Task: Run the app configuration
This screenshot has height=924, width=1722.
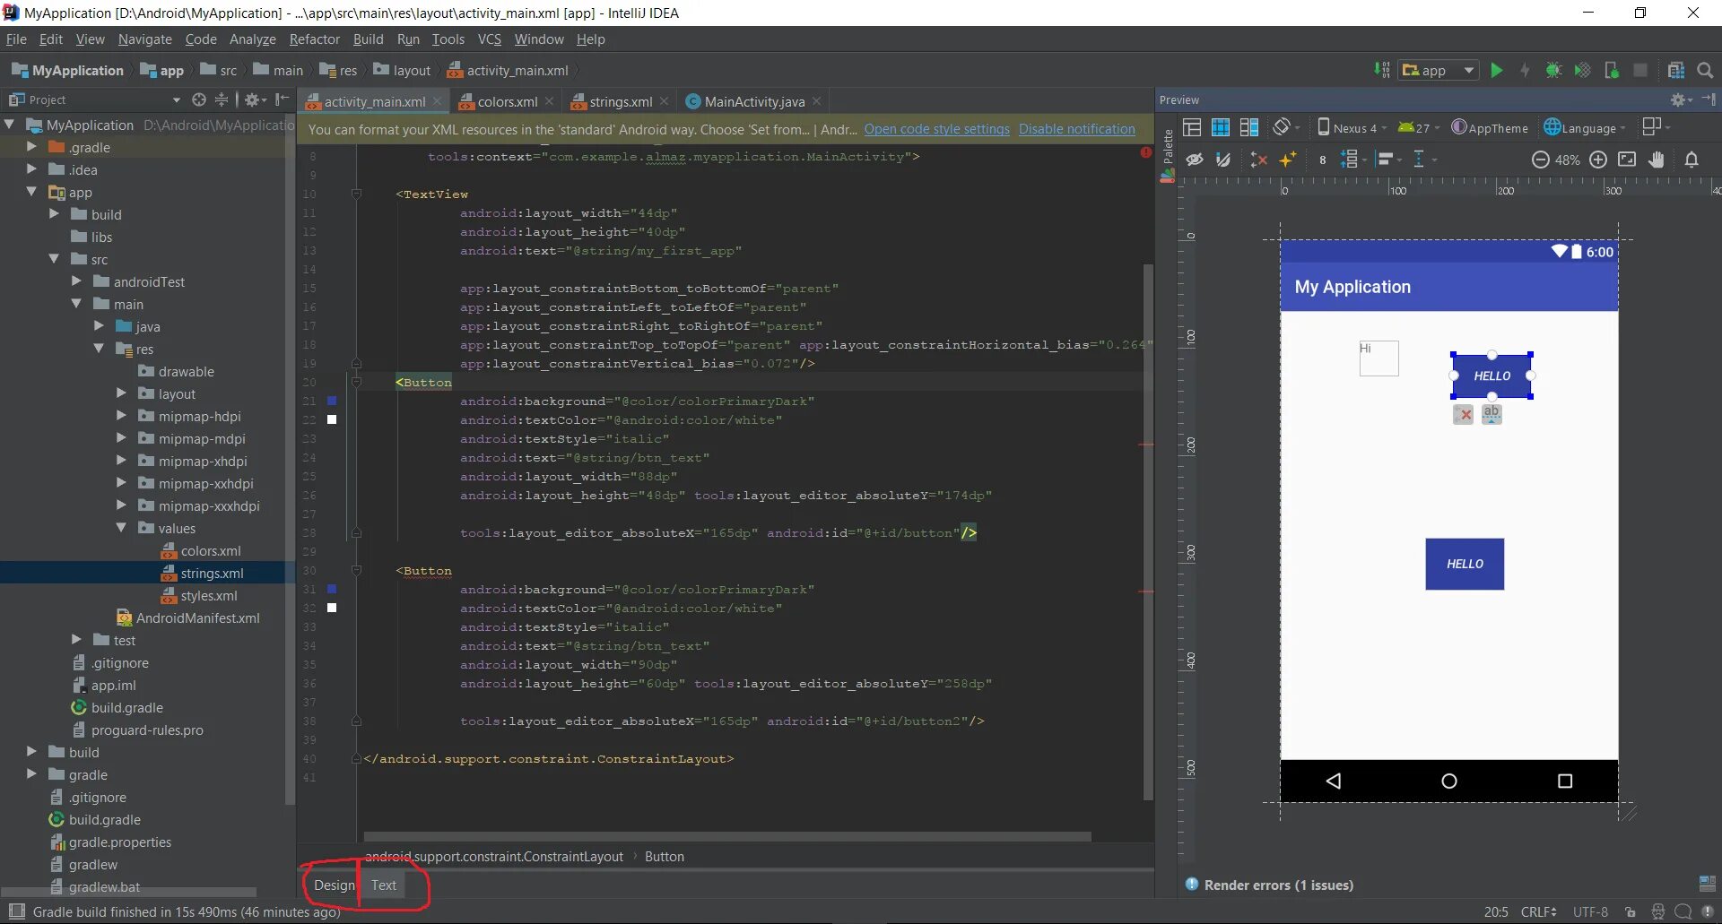Action: (x=1496, y=70)
